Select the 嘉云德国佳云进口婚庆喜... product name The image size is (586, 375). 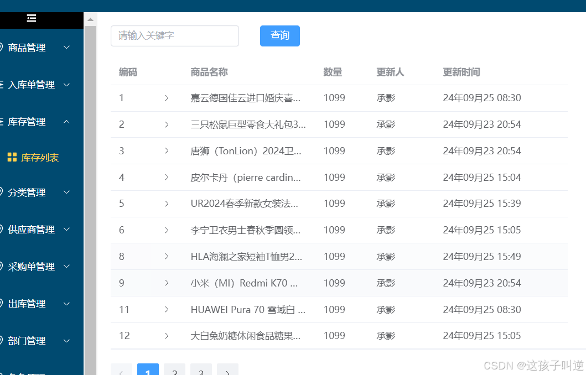click(246, 98)
